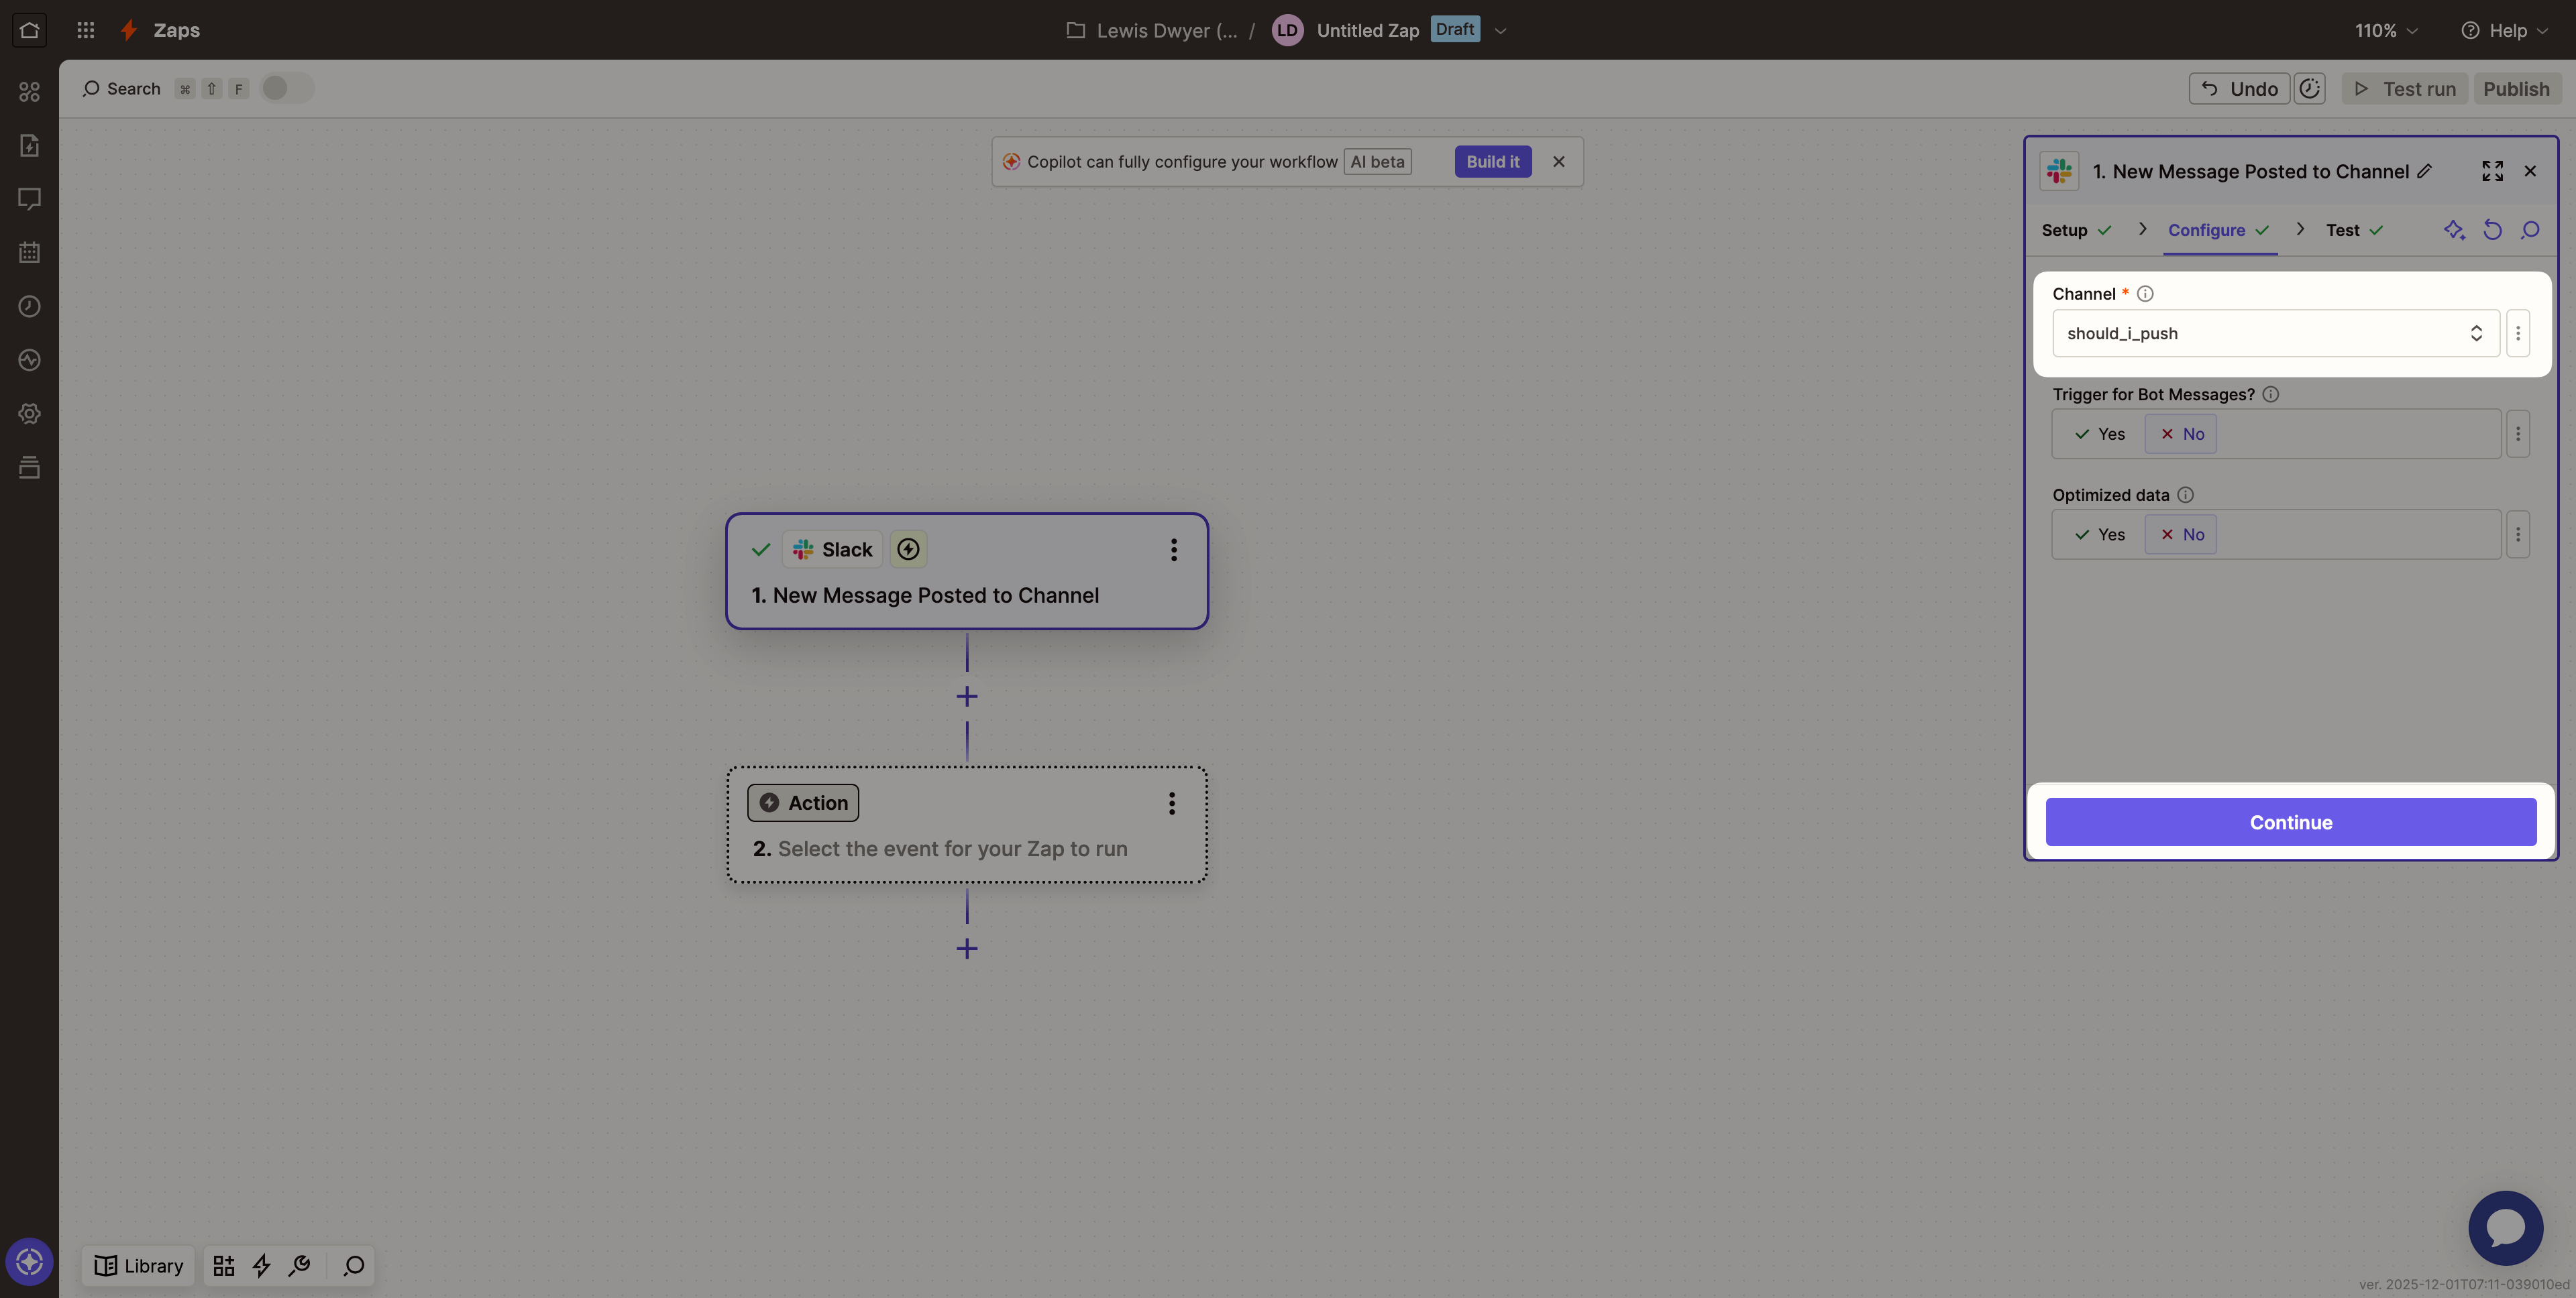Select Yes for Trigger for Bot Messages
This screenshot has height=1298, width=2576.
2099,434
